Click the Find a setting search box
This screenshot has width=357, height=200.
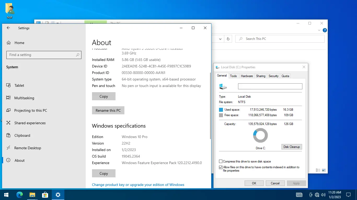pos(44,55)
